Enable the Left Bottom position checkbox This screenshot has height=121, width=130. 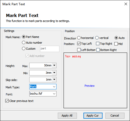pyautogui.click(x=79, y=50)
